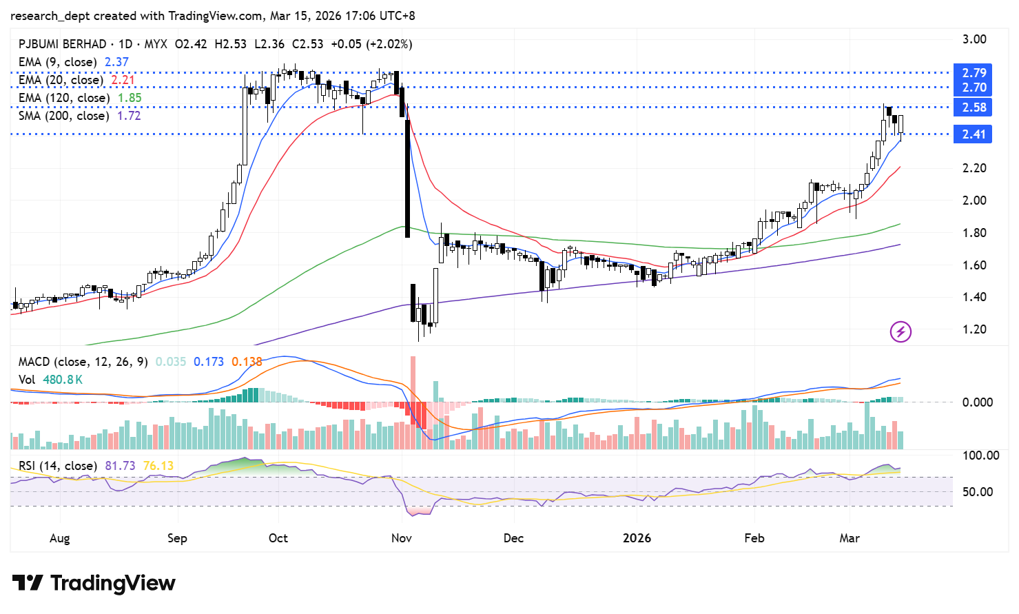Click the Nov label on time axis
Image resolution: width=1019 pixels, height=614 pixels.
tap(401, 538)
